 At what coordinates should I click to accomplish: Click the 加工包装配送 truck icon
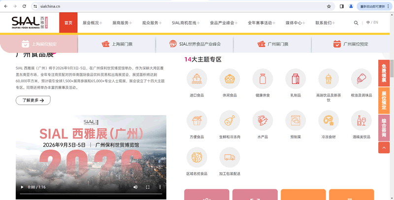tap(230, 157)
